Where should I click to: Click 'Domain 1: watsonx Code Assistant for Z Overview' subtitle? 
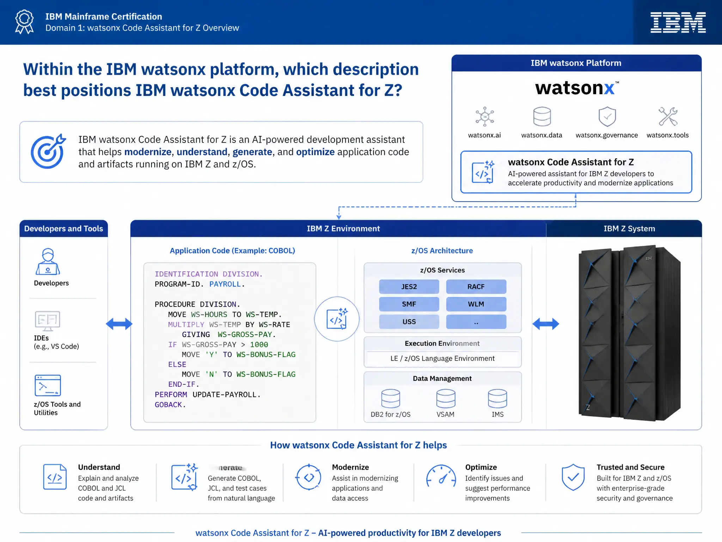tap(142, 28)
